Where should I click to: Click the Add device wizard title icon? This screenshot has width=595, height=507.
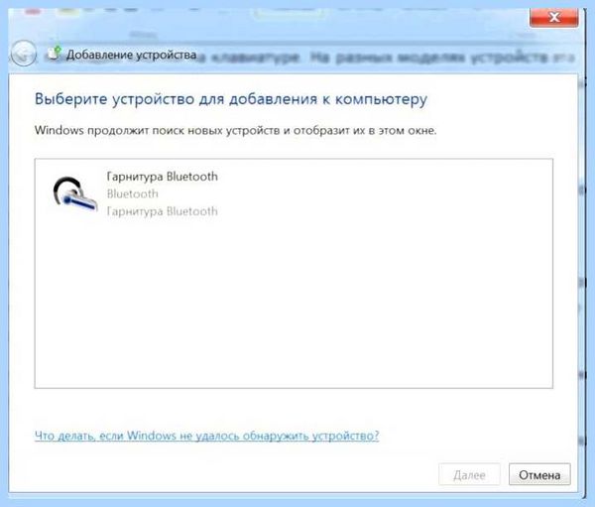[55, 54]
